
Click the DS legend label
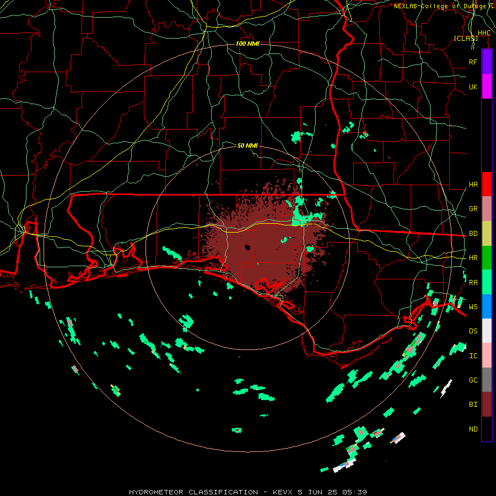pos(473,331)
